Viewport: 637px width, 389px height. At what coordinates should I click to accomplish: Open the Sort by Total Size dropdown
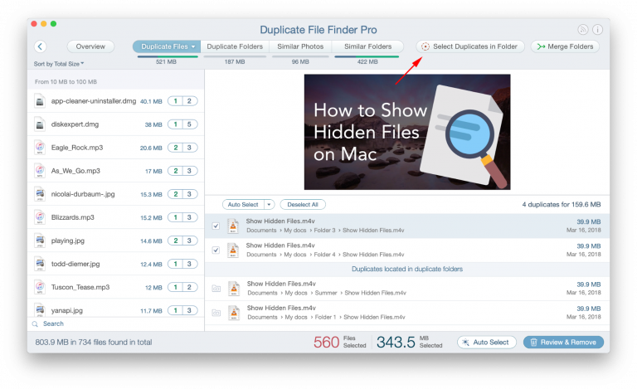coord(59,64)
